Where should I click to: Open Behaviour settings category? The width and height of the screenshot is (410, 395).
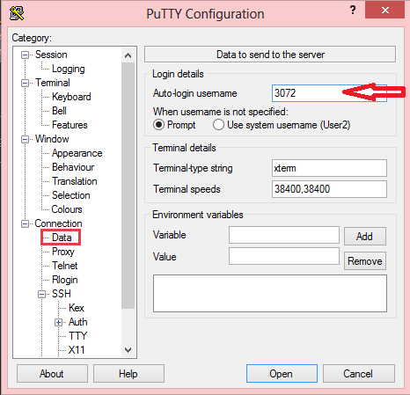73,167
